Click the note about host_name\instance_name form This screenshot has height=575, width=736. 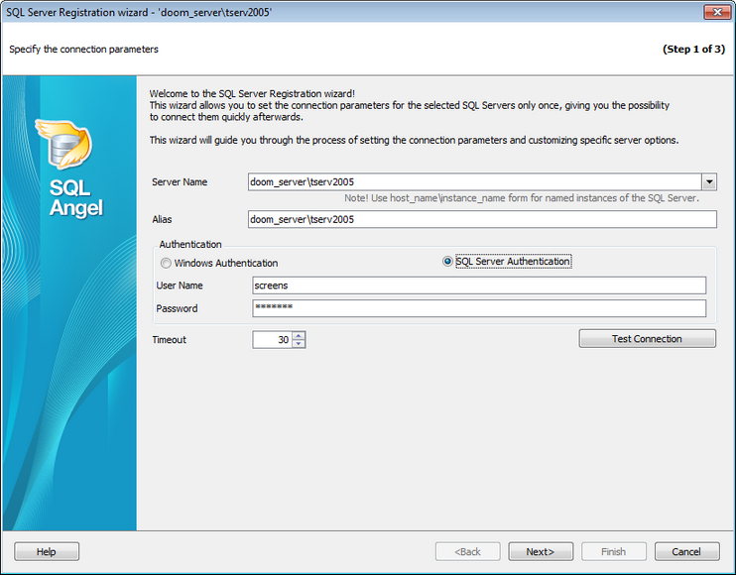(x=522, y=198)
